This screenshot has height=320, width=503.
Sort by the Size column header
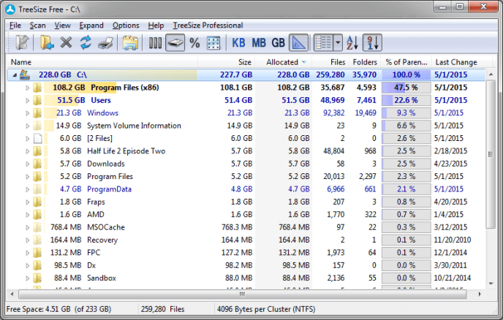[227, 62]
